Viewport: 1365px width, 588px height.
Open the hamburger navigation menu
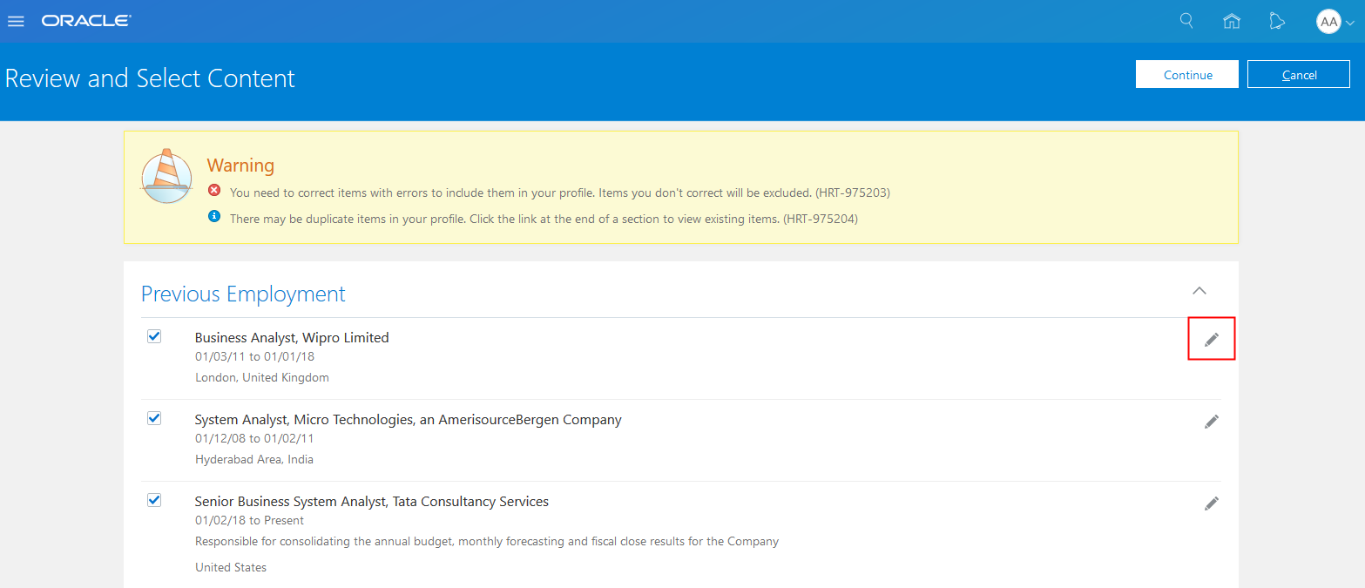(x=16, y=21)
